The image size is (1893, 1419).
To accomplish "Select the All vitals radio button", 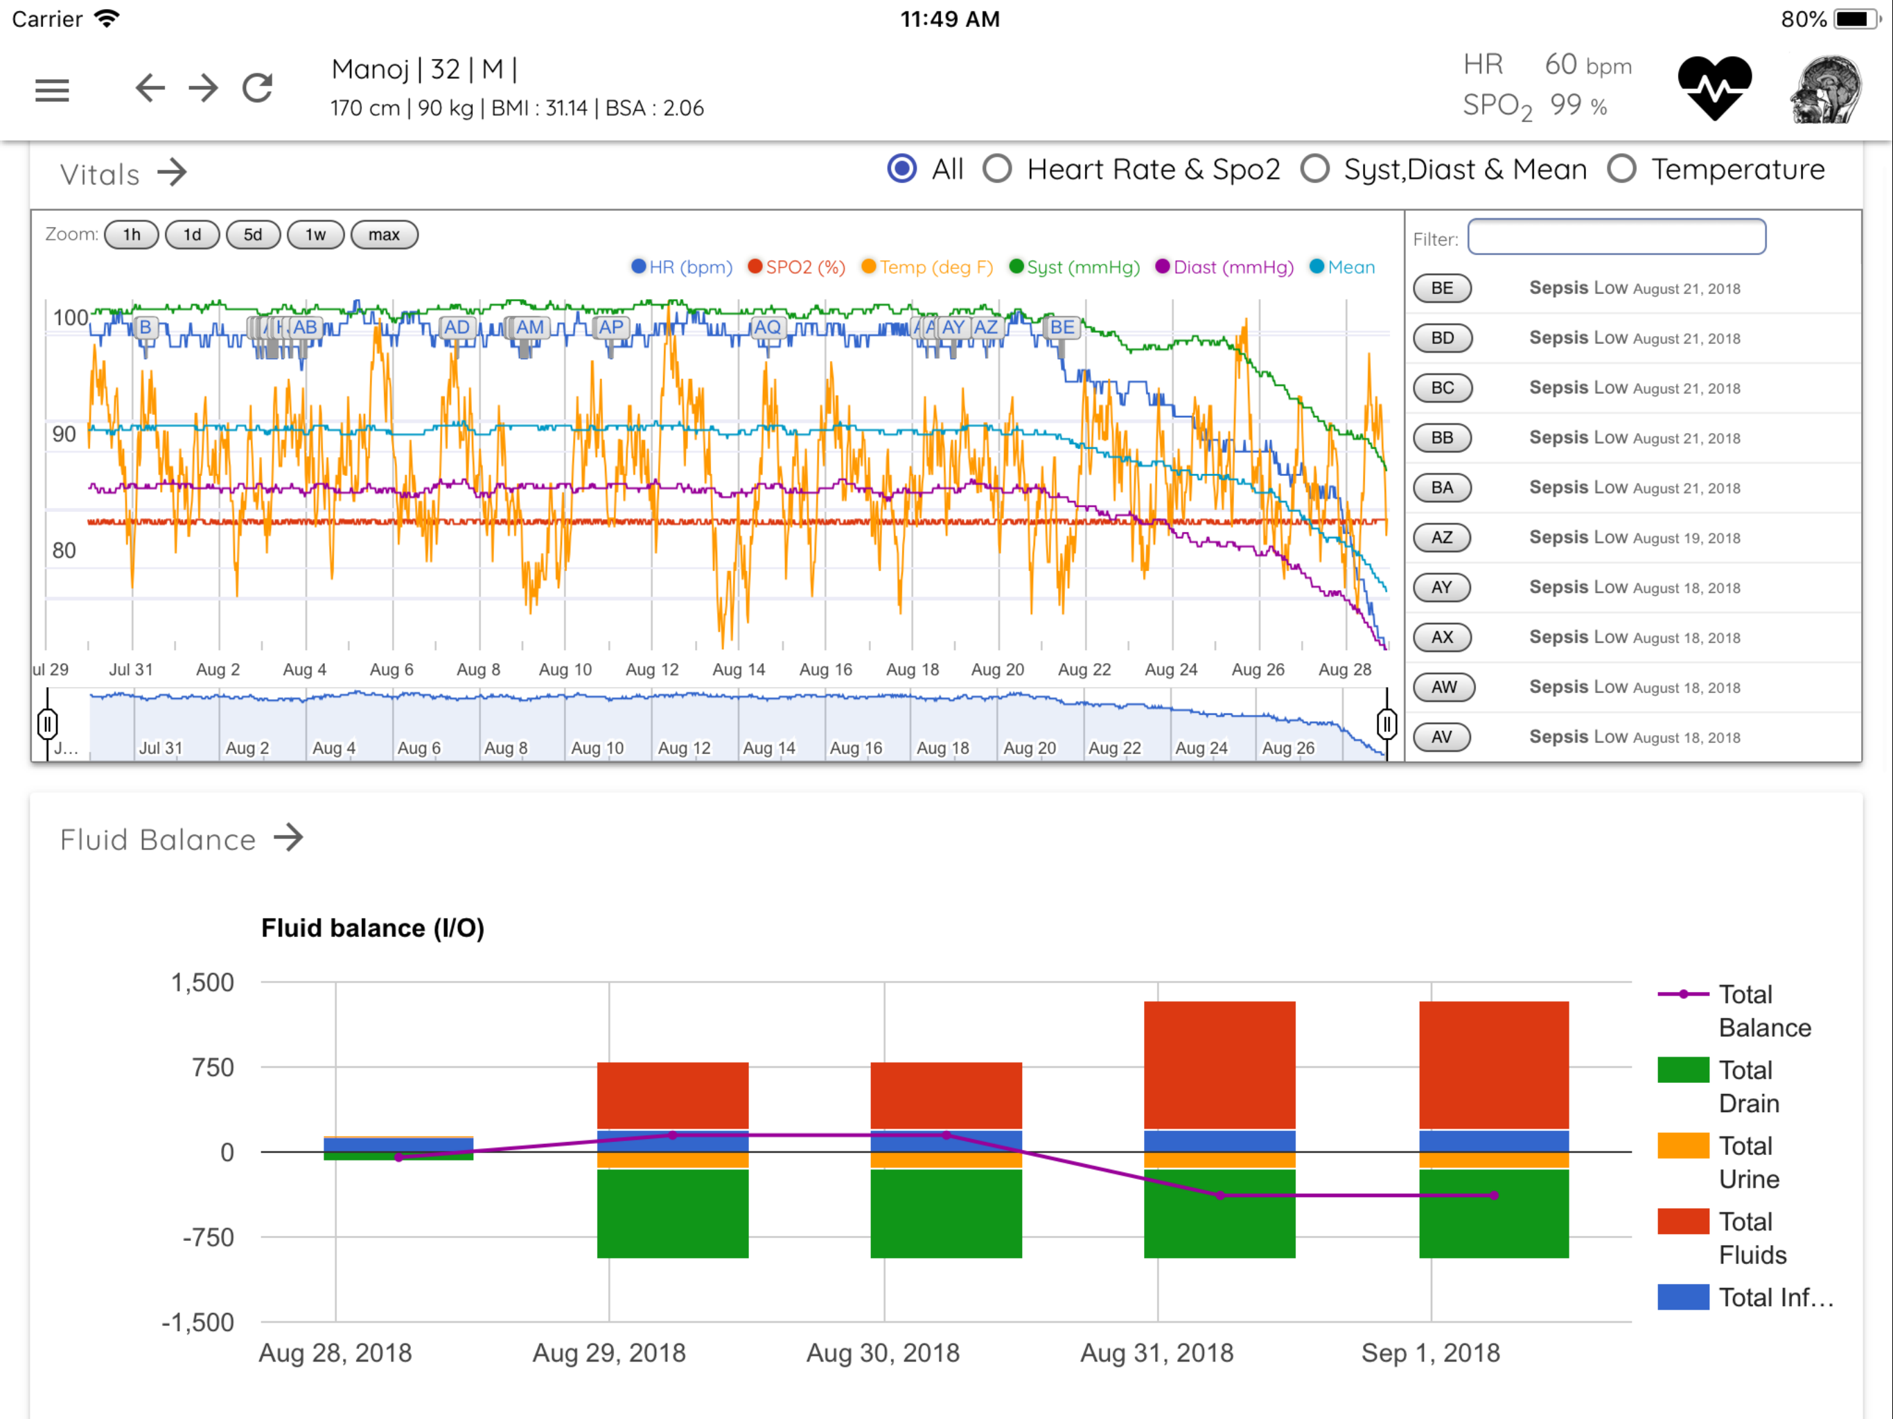I will click(902, 168).
